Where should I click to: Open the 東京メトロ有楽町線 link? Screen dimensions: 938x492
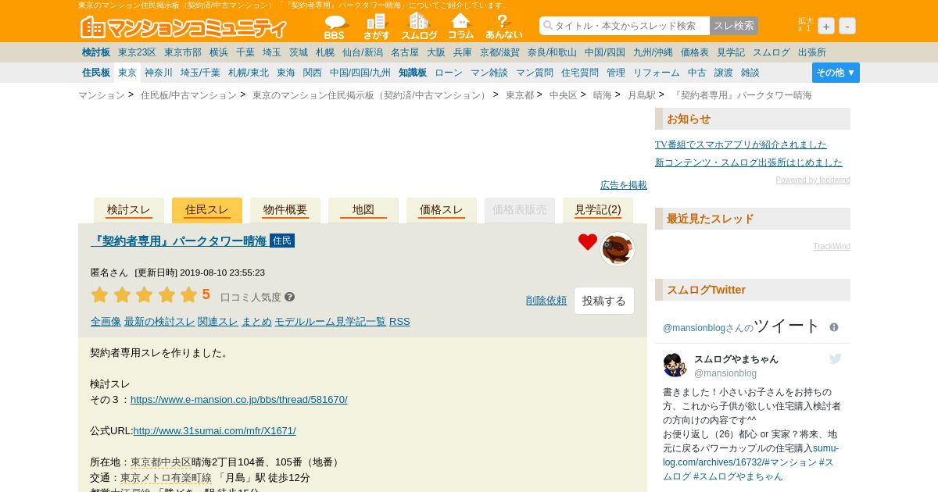pyautogui.click(x=166, y=478)
